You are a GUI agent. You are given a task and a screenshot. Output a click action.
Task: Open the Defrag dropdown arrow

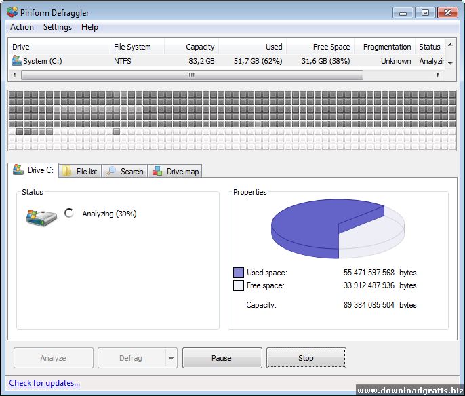[x=171, y=358]
